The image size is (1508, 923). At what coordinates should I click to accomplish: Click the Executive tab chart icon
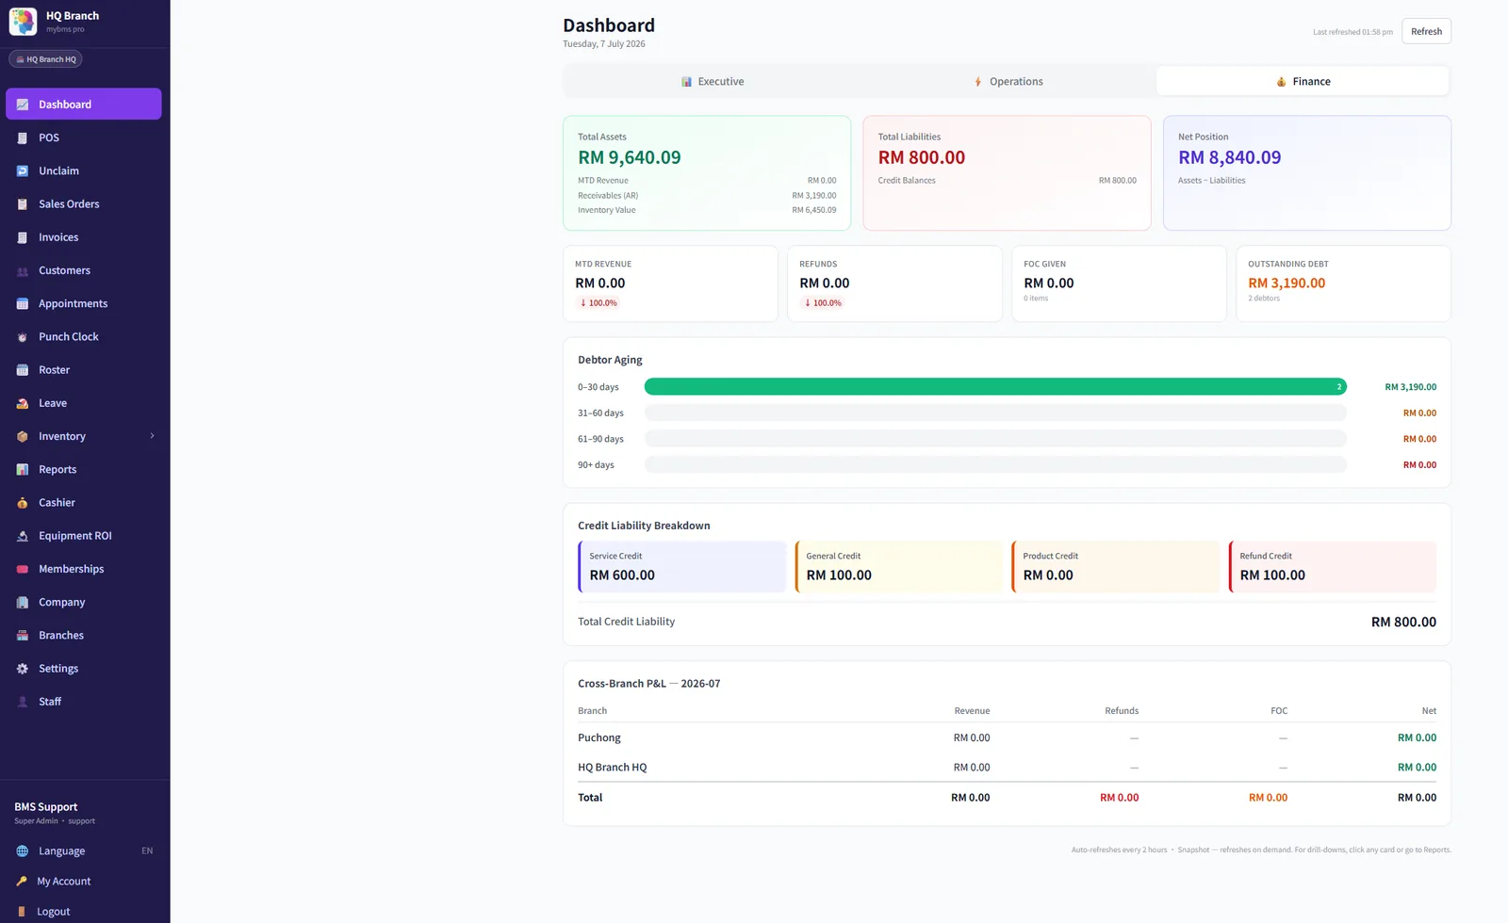point(687,82)
